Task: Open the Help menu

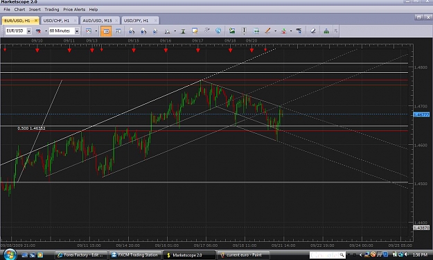Action: (x=94, y=10)
